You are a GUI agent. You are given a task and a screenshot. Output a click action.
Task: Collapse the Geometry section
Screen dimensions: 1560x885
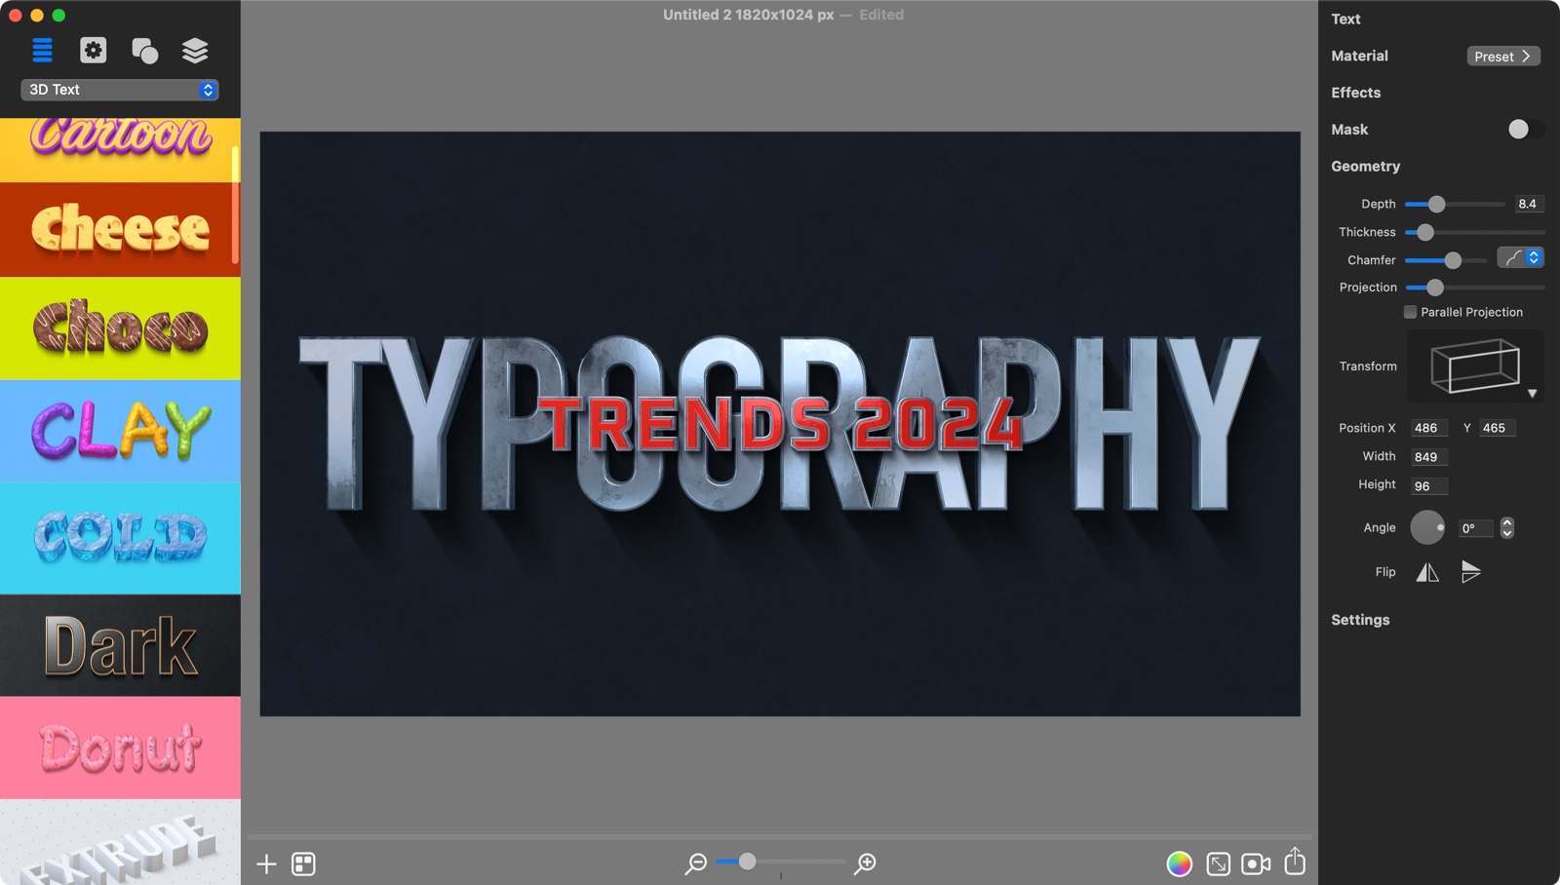point(1365,167)
